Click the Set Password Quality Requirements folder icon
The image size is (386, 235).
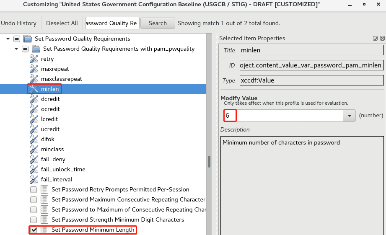[x=28, y=39]
